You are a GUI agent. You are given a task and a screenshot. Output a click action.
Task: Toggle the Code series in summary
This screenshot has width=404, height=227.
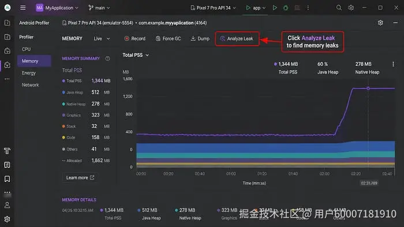[x=86, y=137]
